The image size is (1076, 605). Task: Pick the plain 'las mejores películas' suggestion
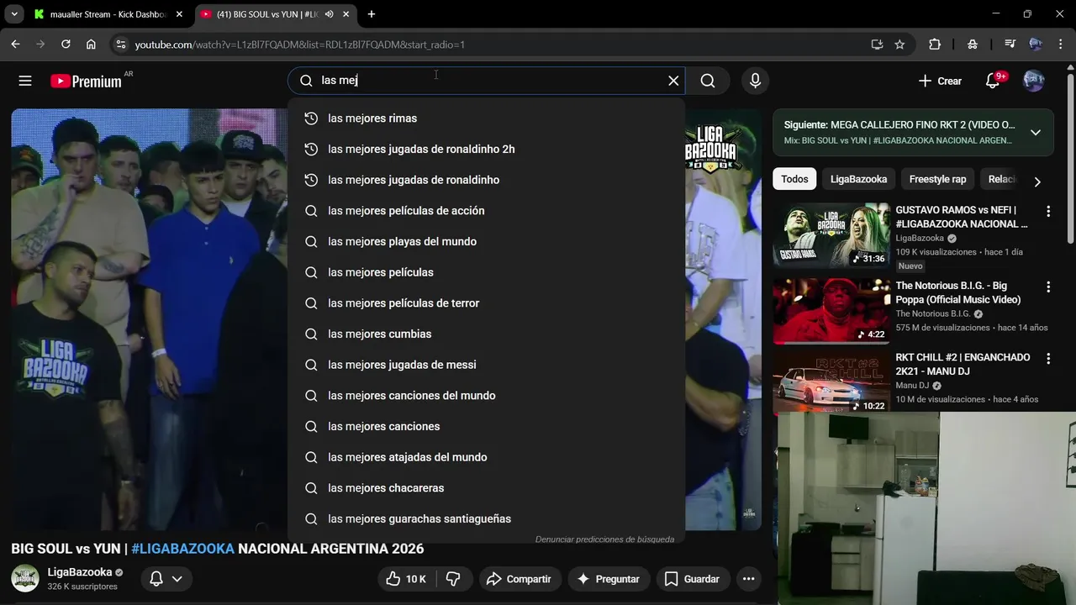click(x=486, y=272)
